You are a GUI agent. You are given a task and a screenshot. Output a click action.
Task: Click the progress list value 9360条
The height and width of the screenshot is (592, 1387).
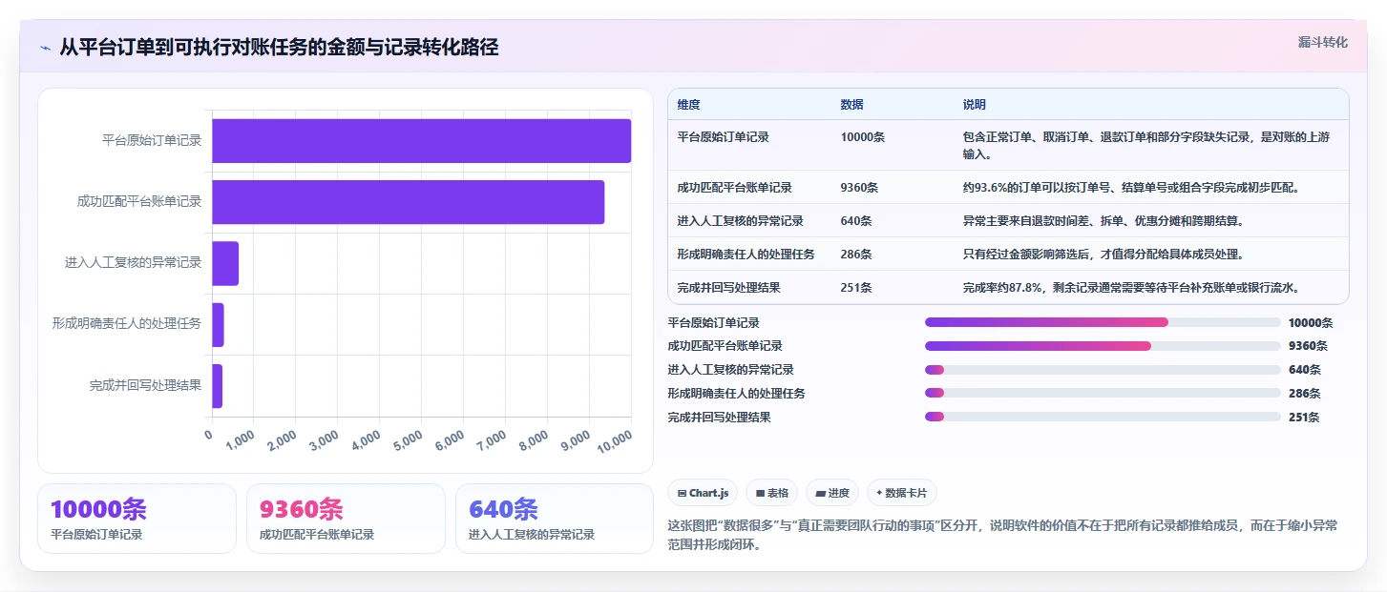coord(1308,346)
